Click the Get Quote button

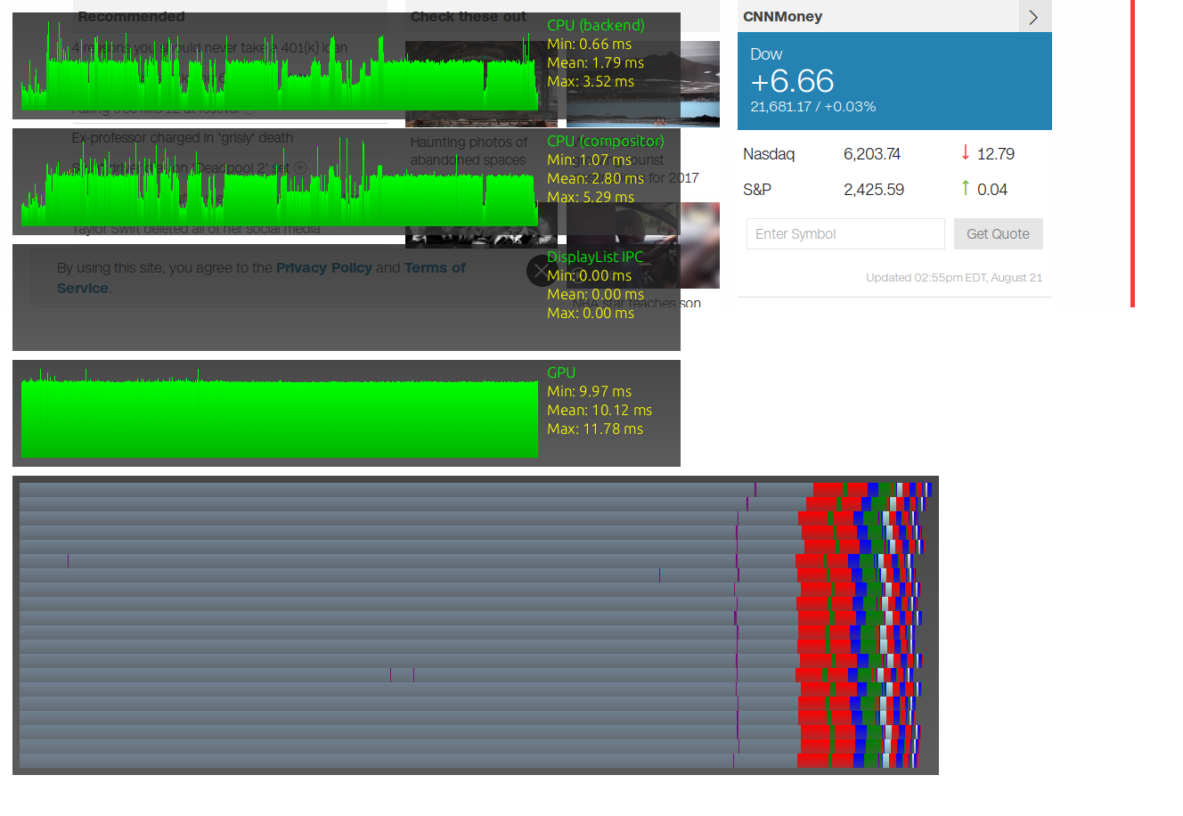[x=998, y=233]
